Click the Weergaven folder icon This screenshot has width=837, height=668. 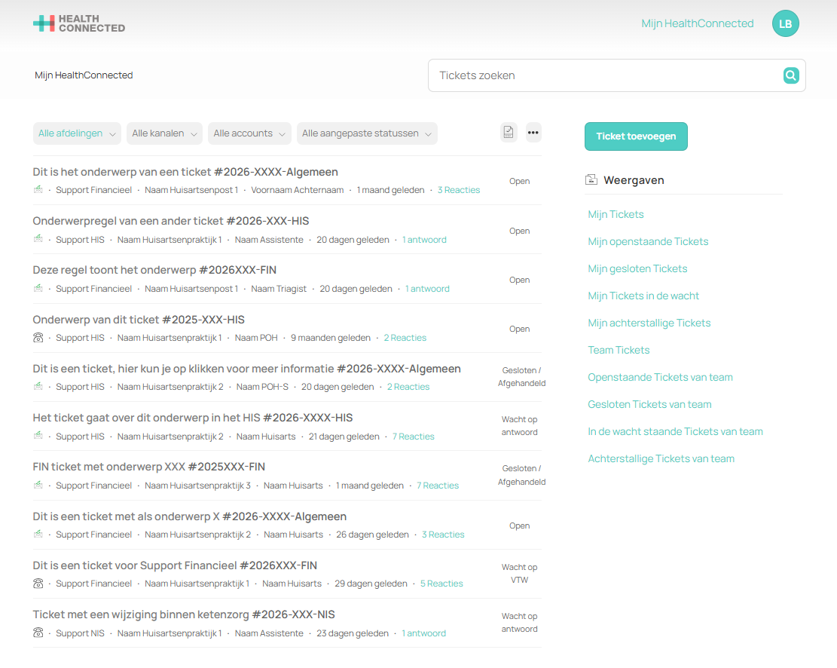591,179
